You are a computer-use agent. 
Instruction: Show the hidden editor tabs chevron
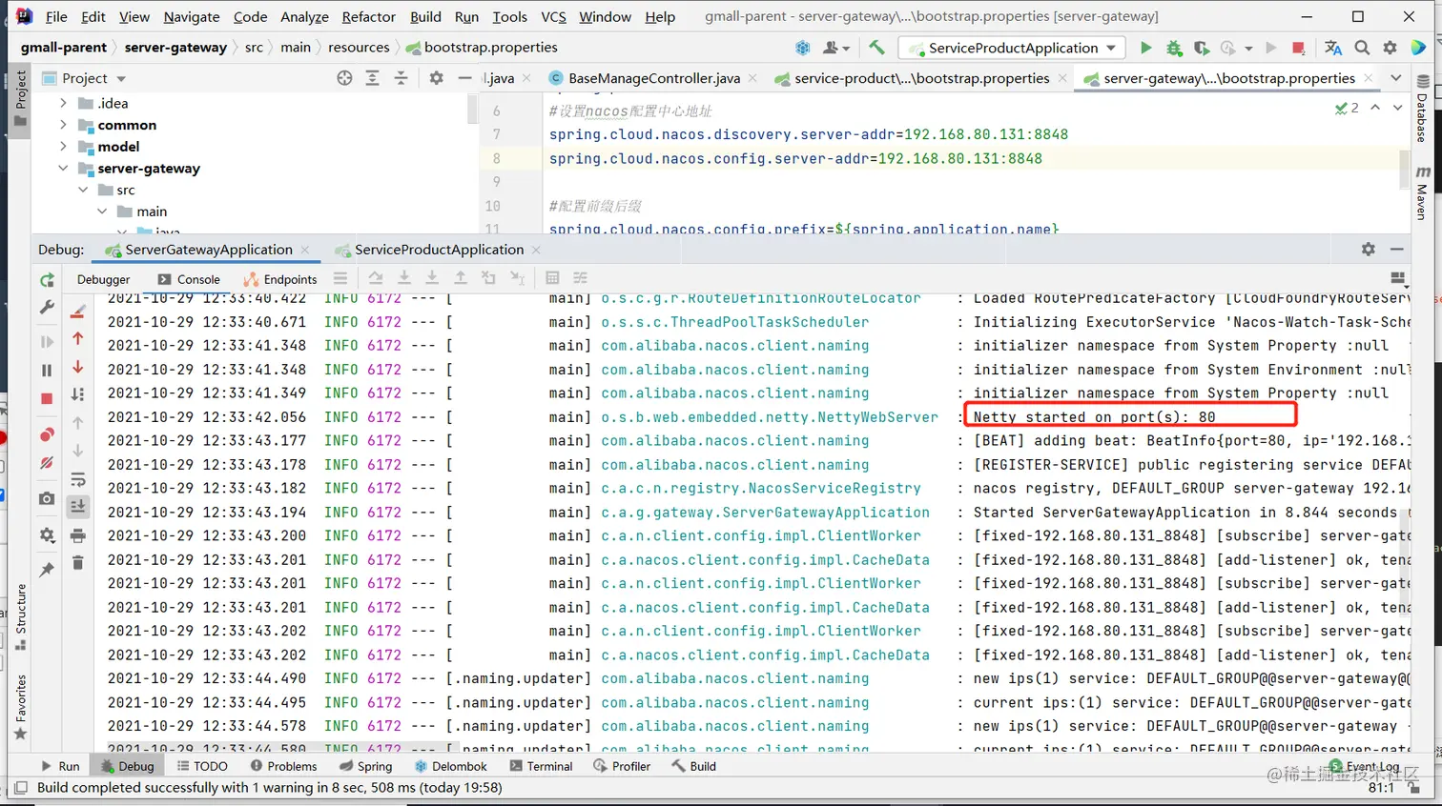click(1396, 78)
